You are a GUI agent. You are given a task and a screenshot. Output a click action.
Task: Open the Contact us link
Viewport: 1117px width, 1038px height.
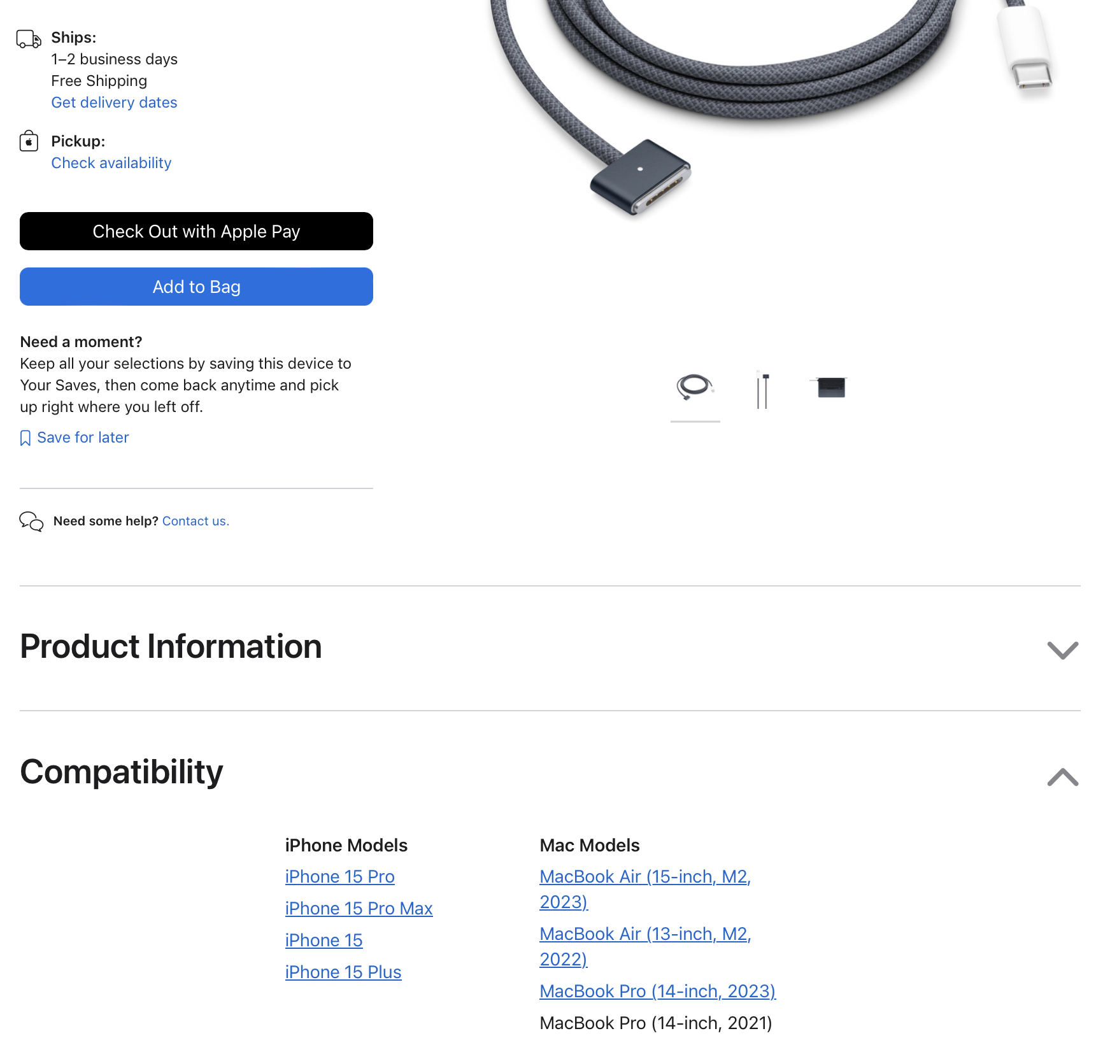click(196, 521)
